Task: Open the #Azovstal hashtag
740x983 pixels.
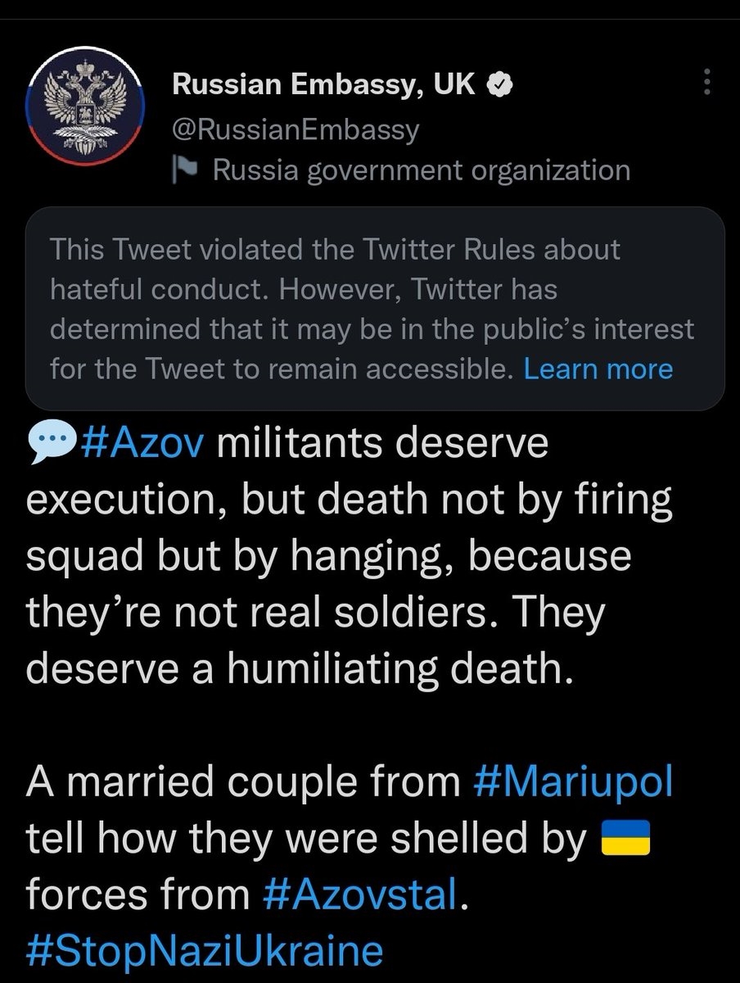Action: 359,896
